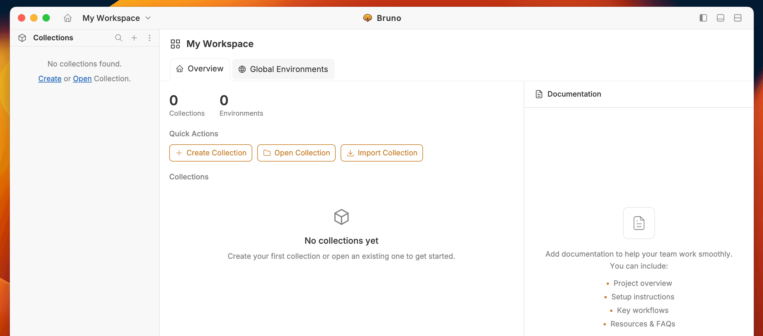Viewport: 763px width, 336px height.
Task: Click the Create link in sidebar
Action: (x=50, y=79)
